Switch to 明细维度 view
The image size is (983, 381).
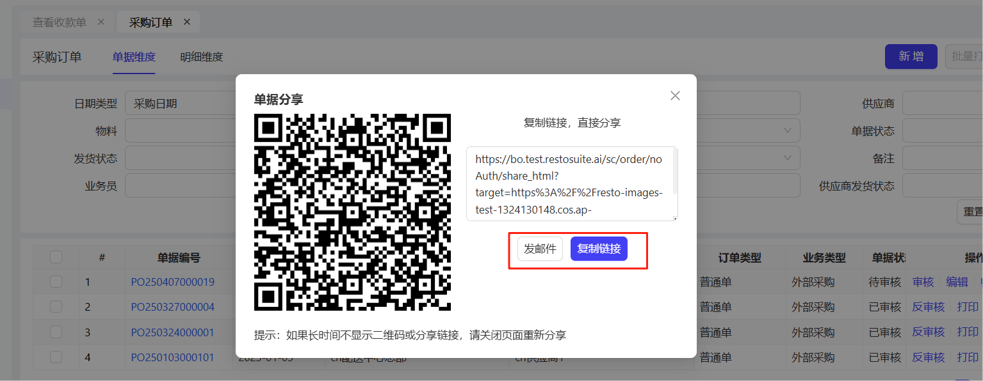[202, 57]
